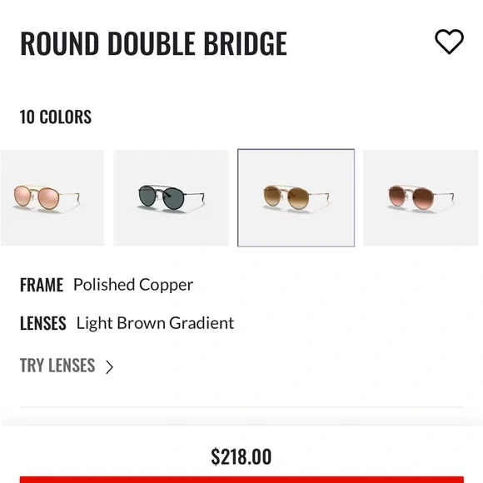Select the highlighted light brown gradient thumbnail
This screenshot has width=483, height=483.
click(296, 197)
